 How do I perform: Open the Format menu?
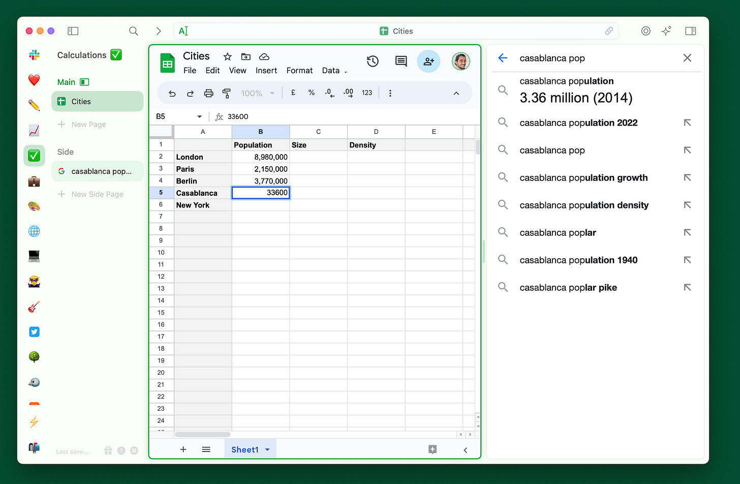pos(299,71)
